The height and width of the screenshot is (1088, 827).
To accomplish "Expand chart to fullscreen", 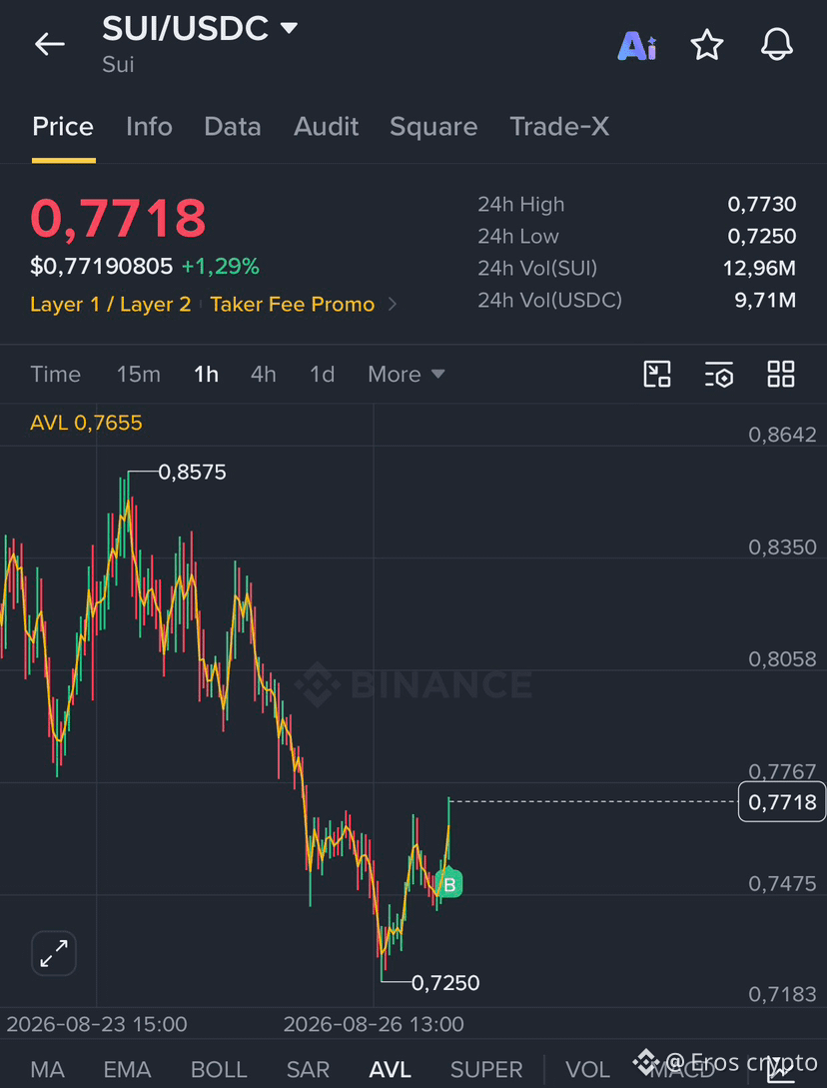I will [x=54, y=953].
